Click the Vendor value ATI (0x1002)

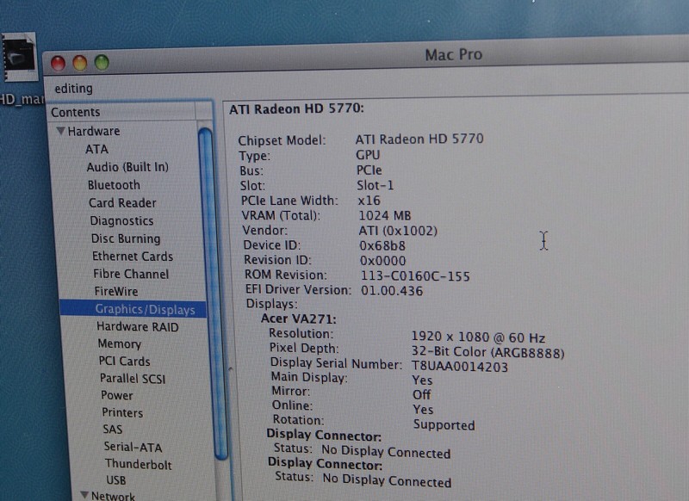[398, 231]
